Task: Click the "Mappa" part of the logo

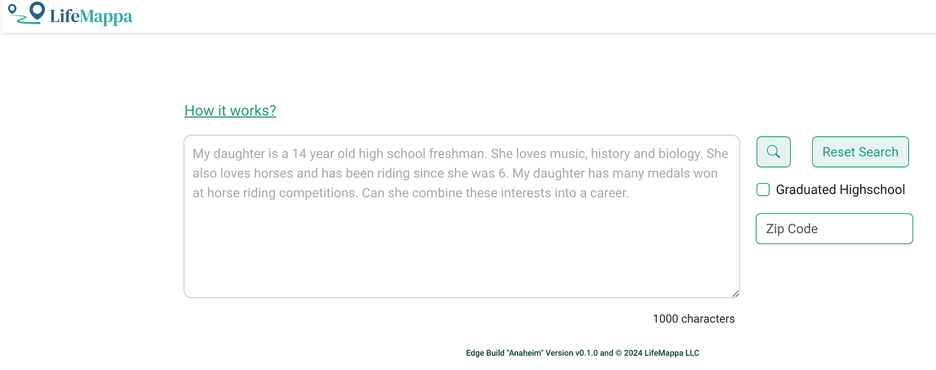Action: [x=105, y=17]
